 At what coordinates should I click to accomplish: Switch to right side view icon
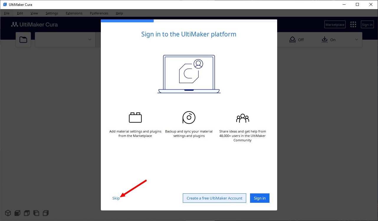click(x=46, y=213)
